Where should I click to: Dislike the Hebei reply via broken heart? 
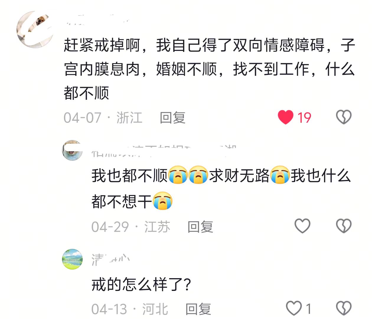[x=344, y=308]
